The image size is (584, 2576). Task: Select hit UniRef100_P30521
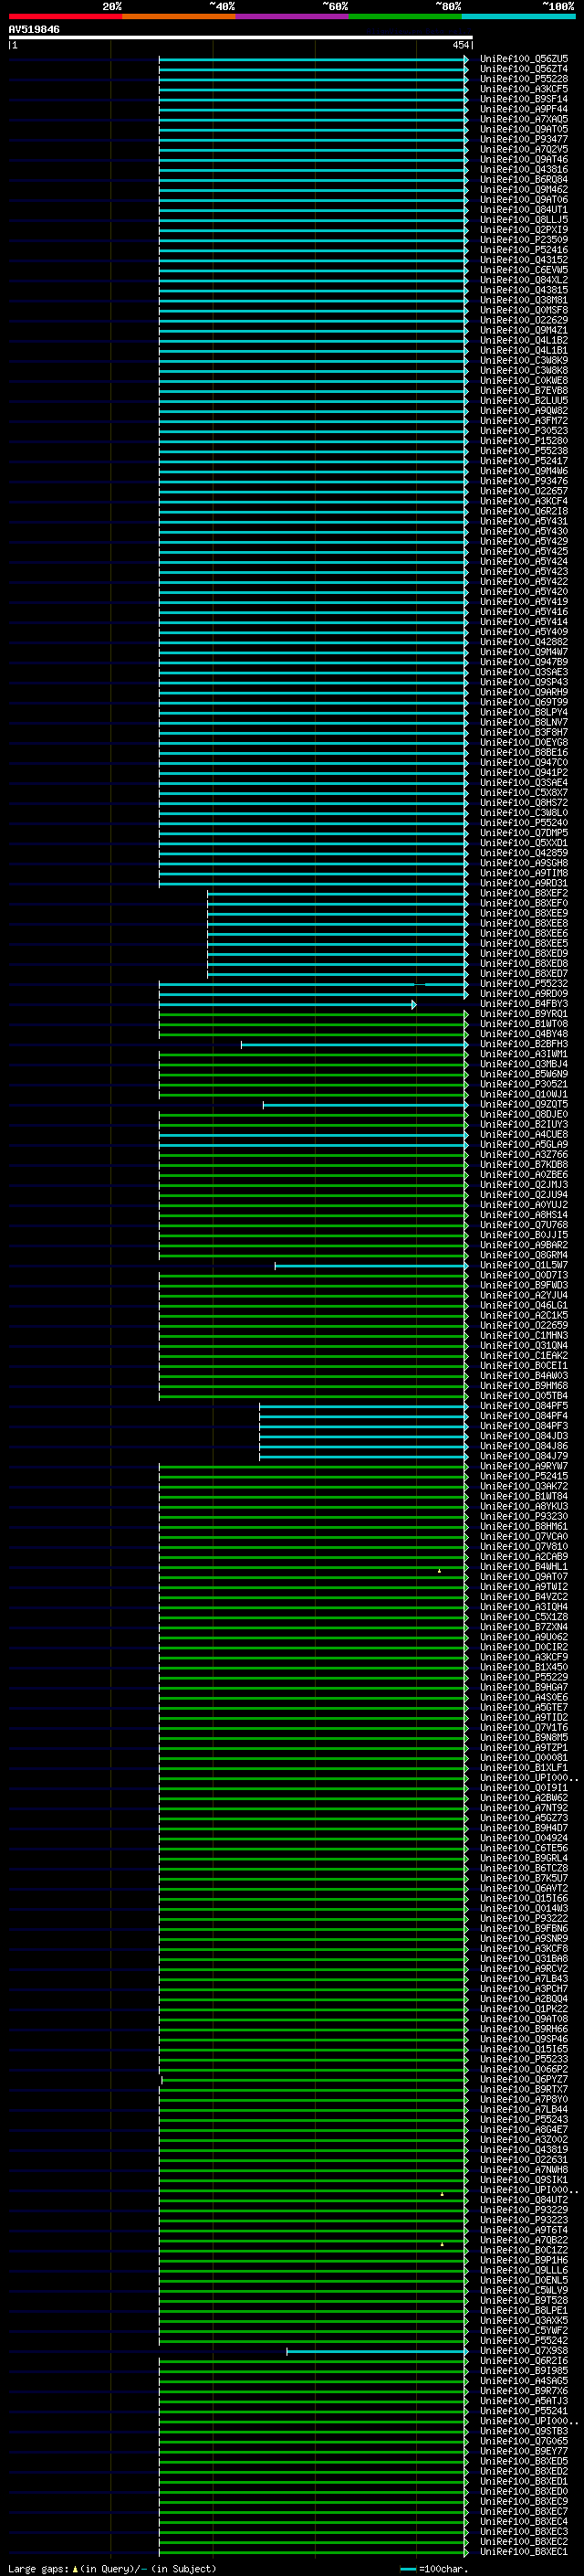tap(523, 1084)
